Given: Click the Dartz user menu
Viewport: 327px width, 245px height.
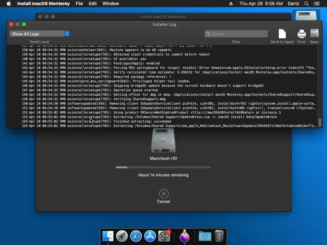Looking at the screenshot, I should 293,4.
